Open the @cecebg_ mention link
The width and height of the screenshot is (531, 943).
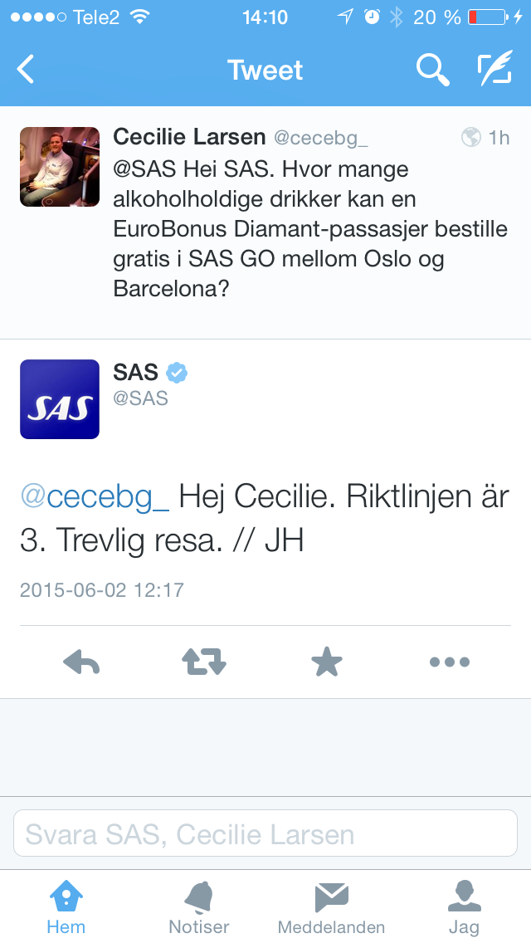(95, 496)
